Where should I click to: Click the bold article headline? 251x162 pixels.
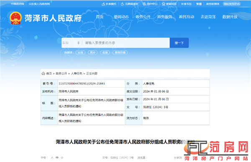pyautogui.click(x=125, y=142)
